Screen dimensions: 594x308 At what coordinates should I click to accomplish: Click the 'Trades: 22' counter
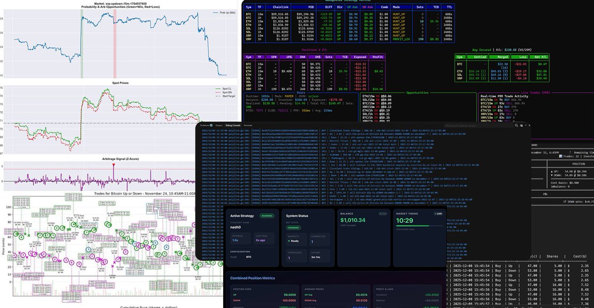571,156
